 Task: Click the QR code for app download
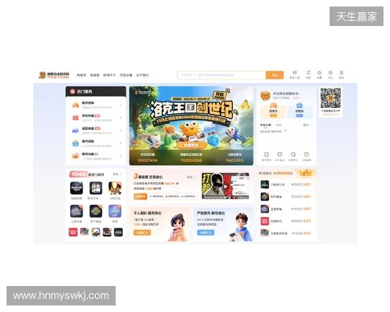point(330,98)
